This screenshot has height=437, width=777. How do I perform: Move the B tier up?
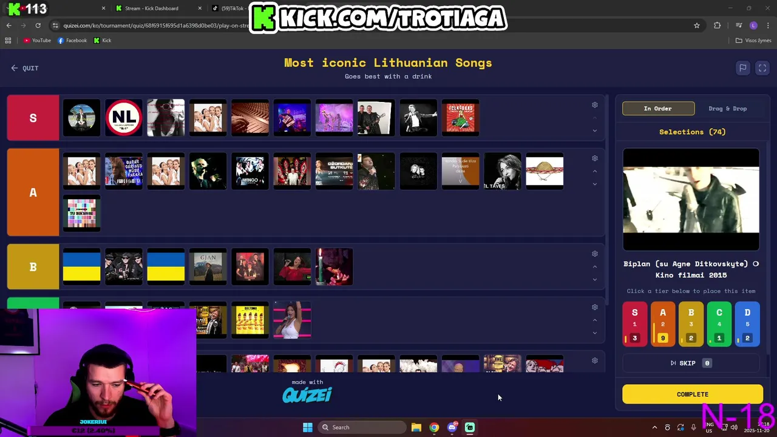(595, 266)
